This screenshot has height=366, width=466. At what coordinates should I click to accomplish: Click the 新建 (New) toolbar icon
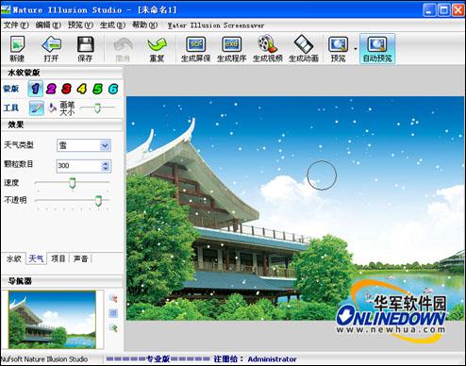click(x=17, y=49)
